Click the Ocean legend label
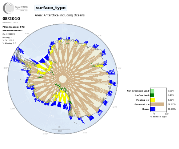Viewport: 179px width, 149px height. tap(146, 109)
